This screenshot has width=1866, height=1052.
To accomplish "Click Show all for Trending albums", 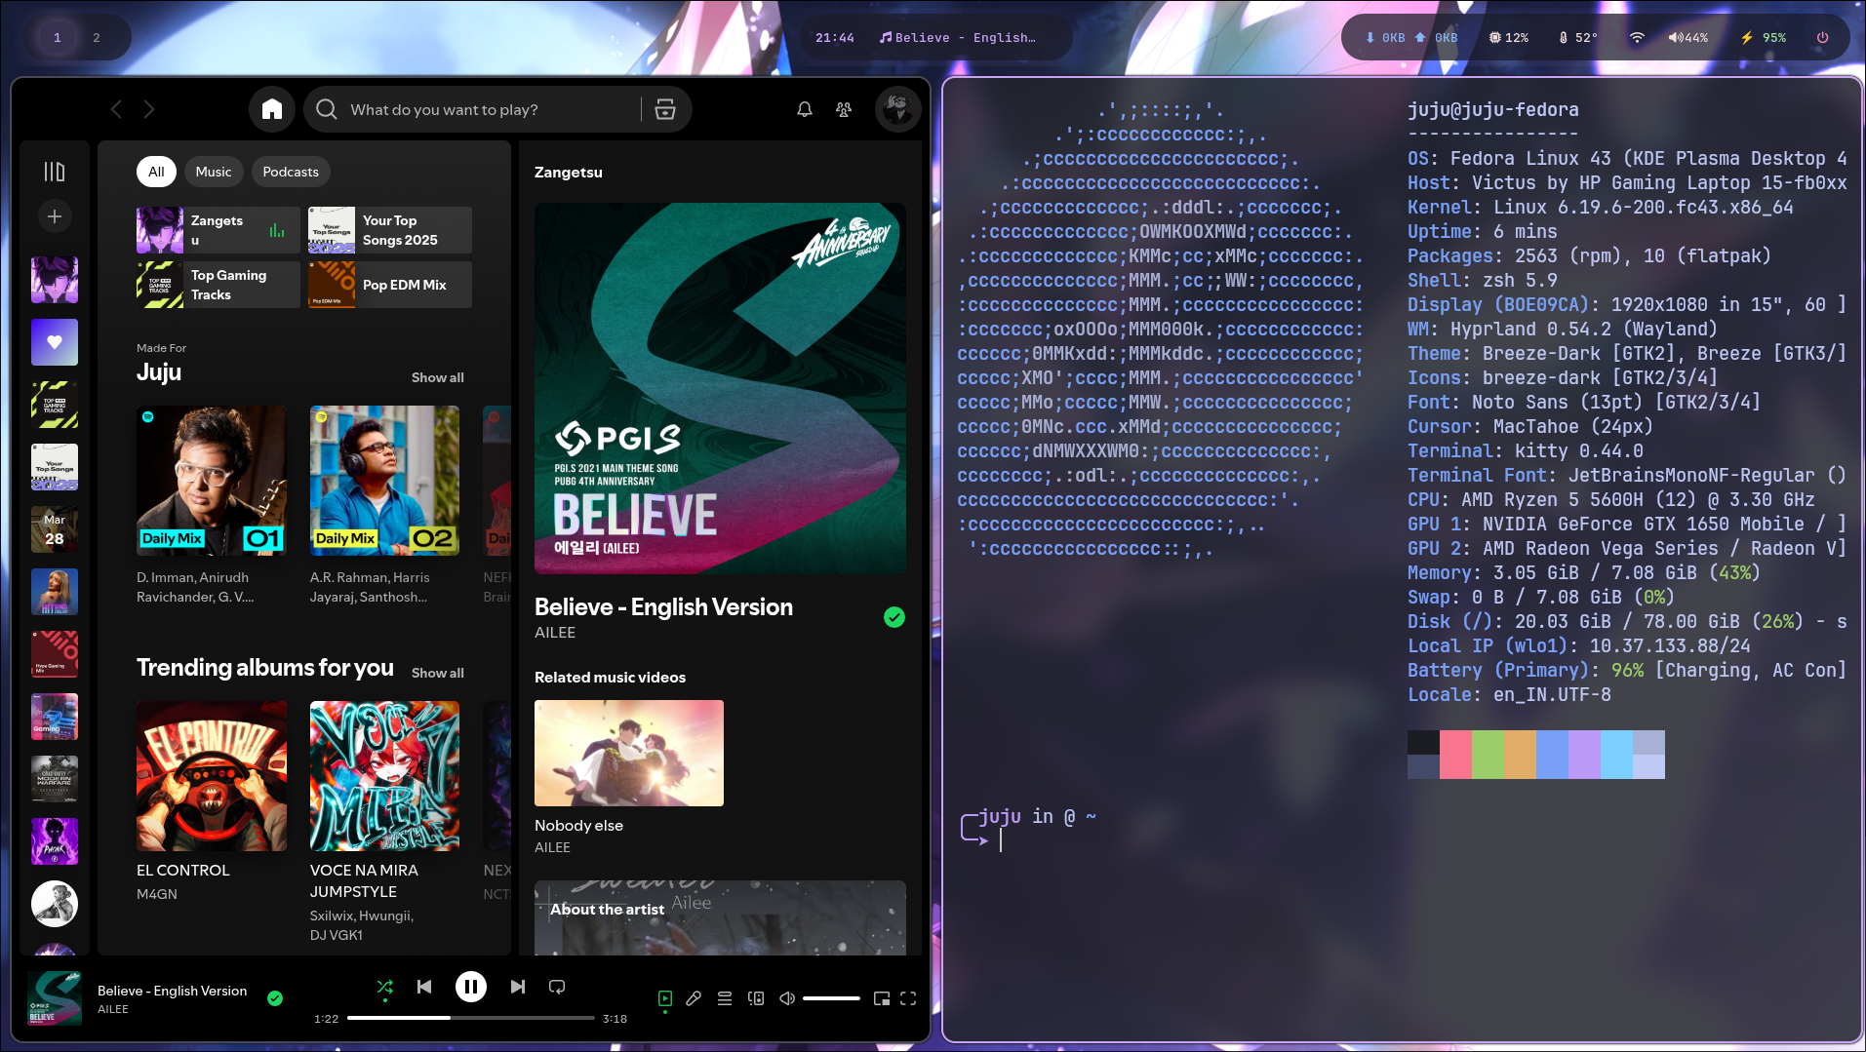I will (438, 673).
